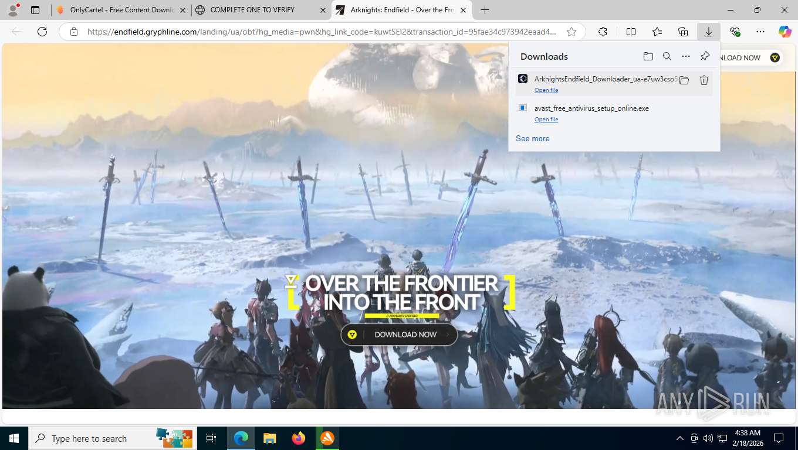
Task: Click the endfield.gryphline.com address bar
Action: [x=322, y=32]
